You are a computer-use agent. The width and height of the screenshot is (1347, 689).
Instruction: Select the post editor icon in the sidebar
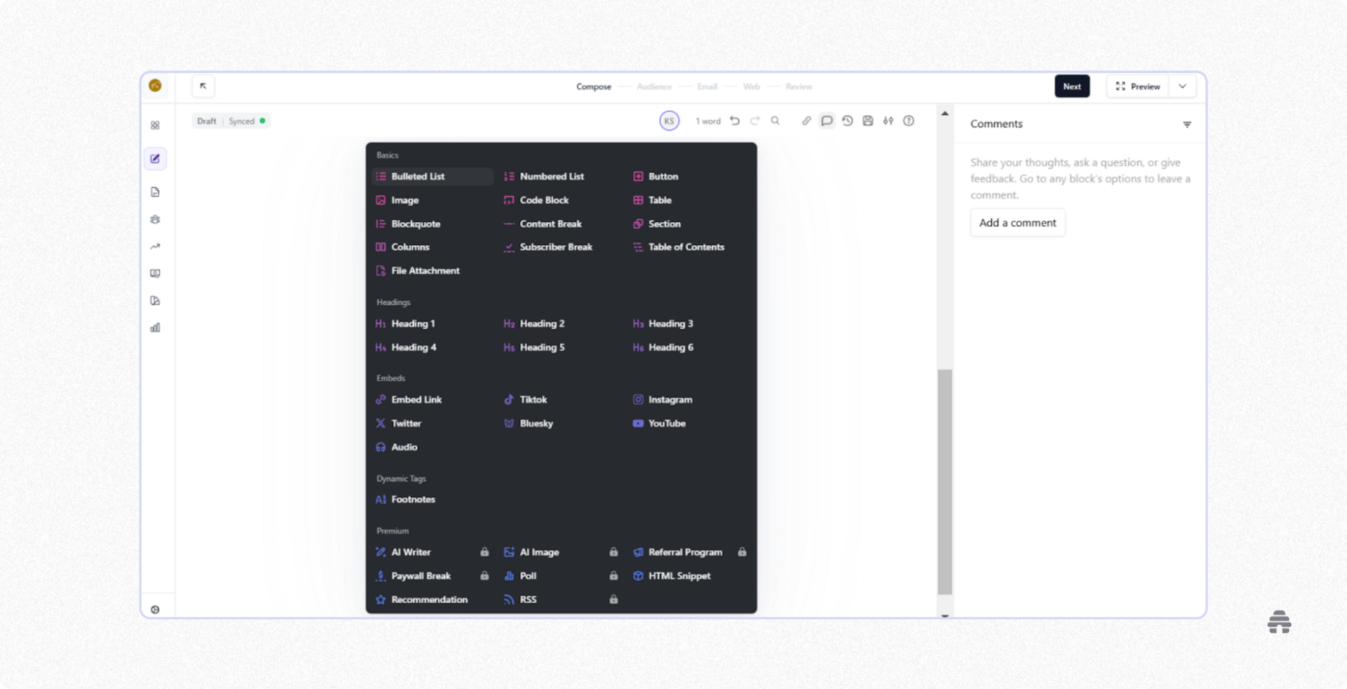tap(155, 158)
